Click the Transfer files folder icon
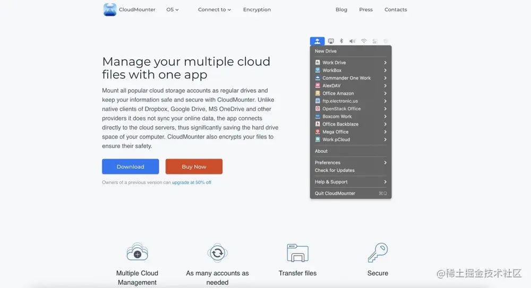531x288 pixels. click(x=298, y=253)
